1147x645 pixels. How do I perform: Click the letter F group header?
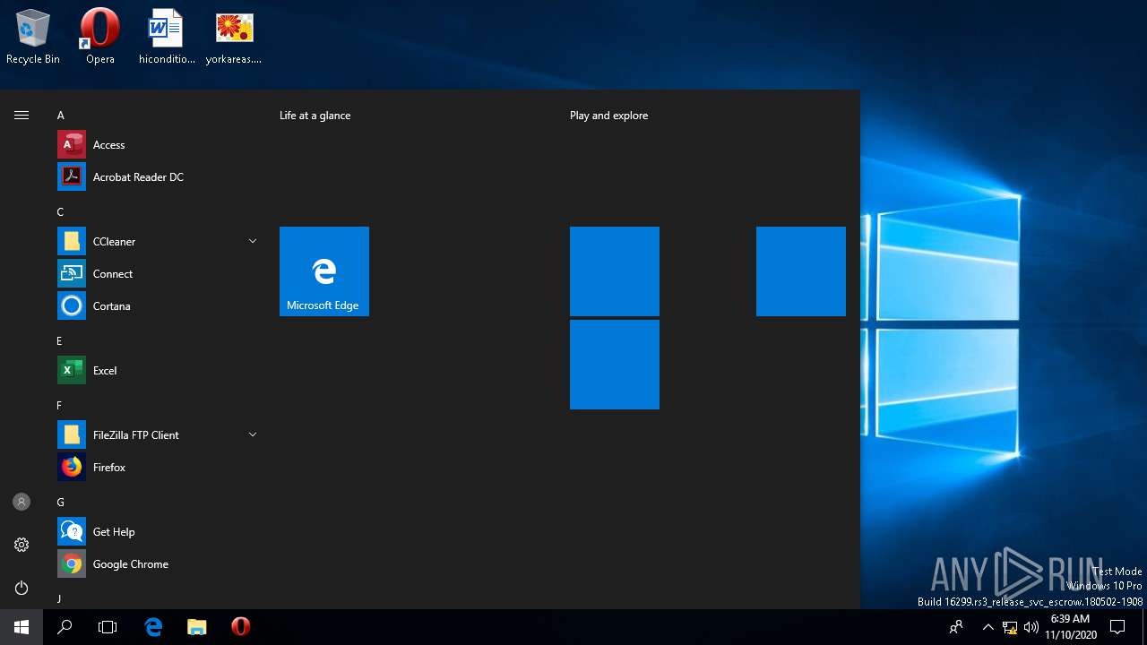60,406
